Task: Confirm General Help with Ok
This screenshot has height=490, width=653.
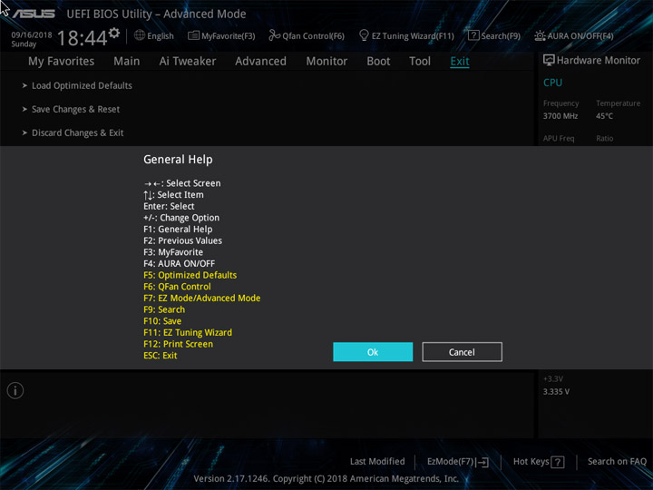Action: coord(373,352)
